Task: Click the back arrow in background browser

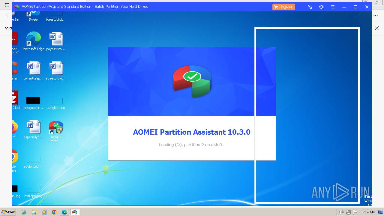Action: point(8,15)
